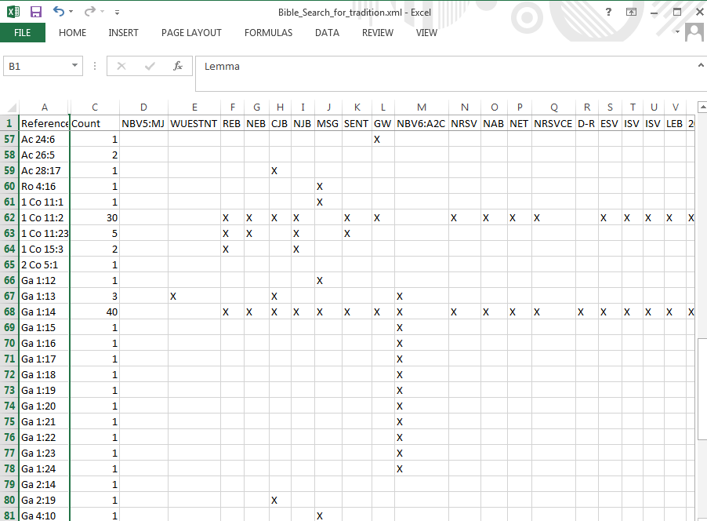Select the X under D-R in row 68
This screenshot has width=707, height=521.
(x=587, y=312)
